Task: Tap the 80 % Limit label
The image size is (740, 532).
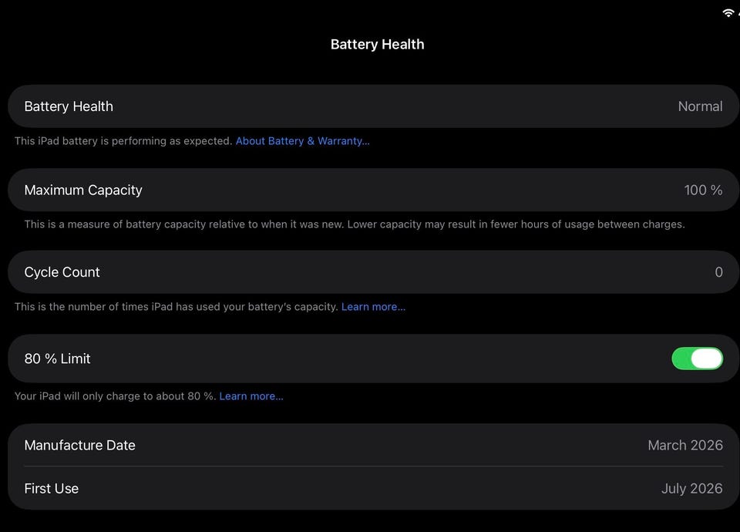Action: [x=57, y=359]
